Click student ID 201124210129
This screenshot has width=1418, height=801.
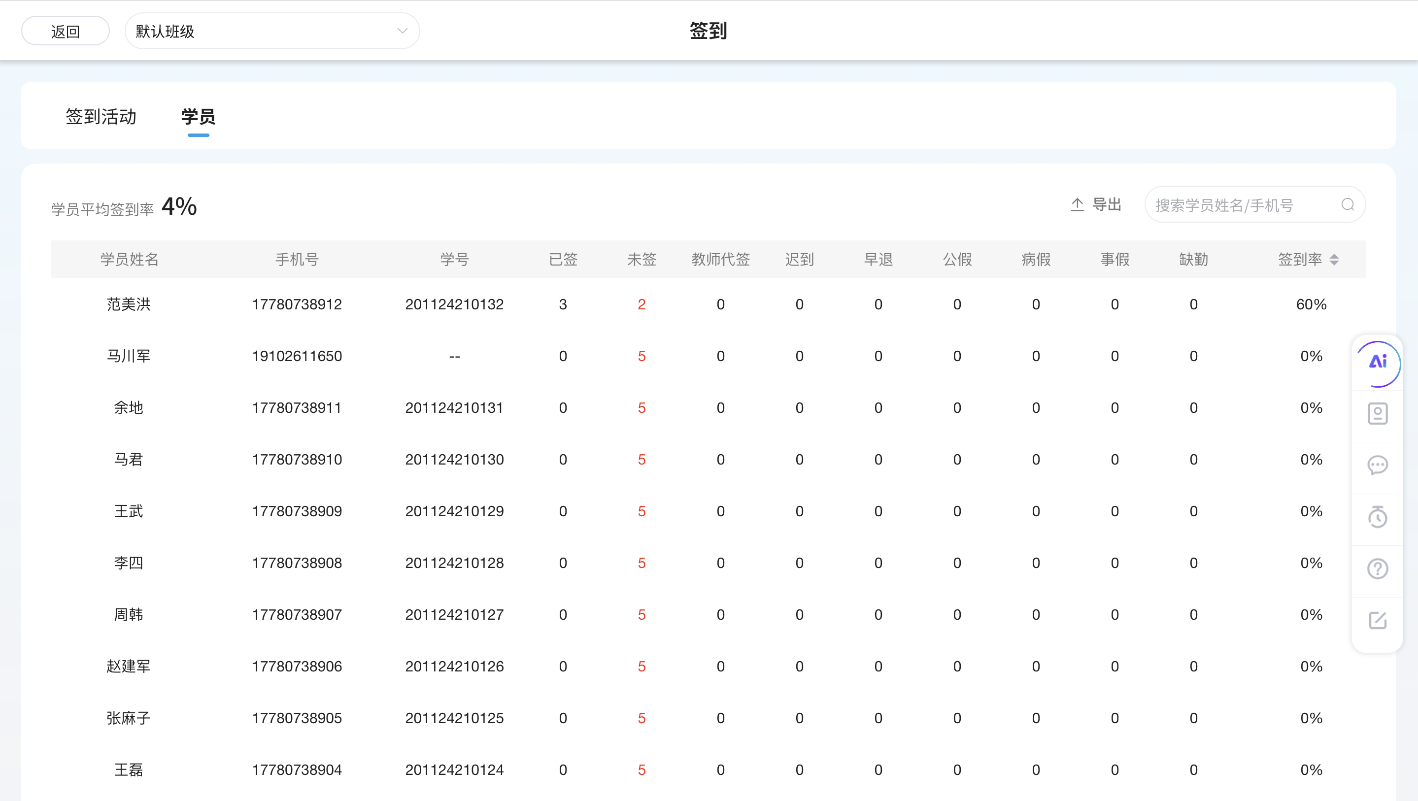coord(455,511)
